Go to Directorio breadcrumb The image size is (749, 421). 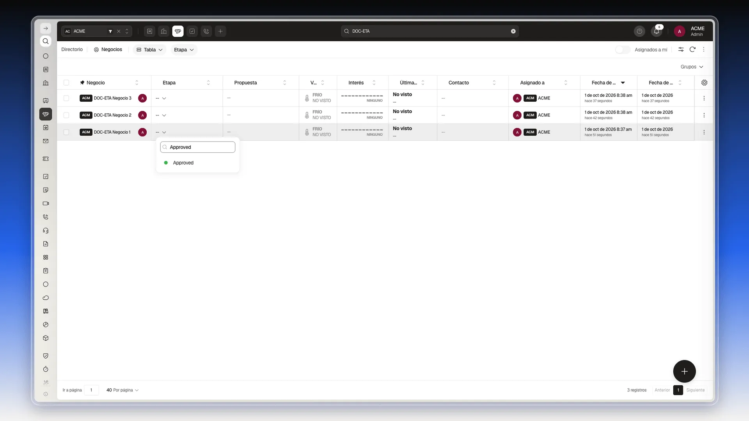point(72,50)
